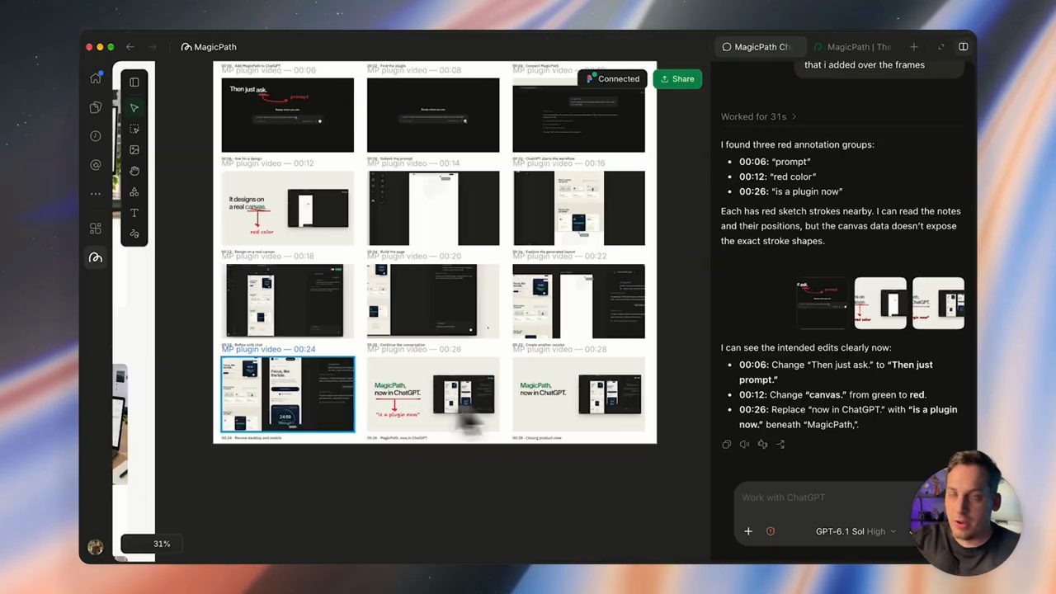Viewport: 1056px width, 594px height.
Task: Select the freehand draw tool
Action: 134,233
